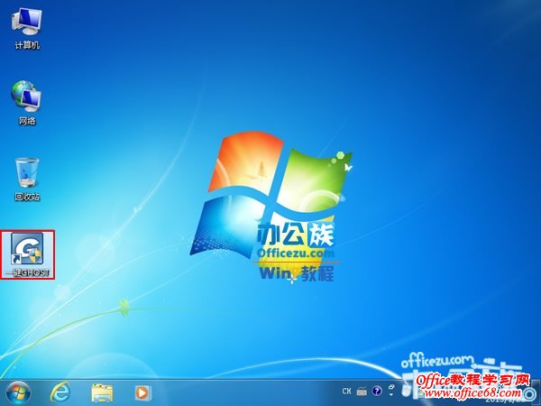Select the 网络 network desktop icon
Screen dimensions: 541x406
coord(26,103)
